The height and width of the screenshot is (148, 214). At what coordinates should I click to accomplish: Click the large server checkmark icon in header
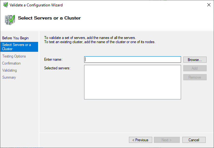click(10, 19)
